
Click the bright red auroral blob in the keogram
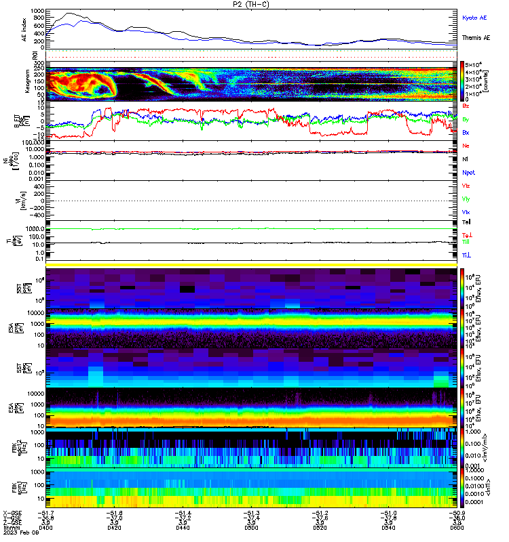click(x=81, y=84)
